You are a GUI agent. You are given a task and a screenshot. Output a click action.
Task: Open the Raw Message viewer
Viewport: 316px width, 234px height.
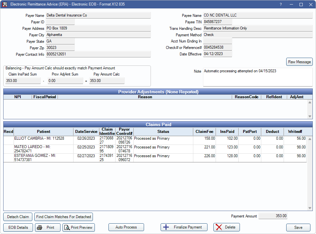coord(299,62)
